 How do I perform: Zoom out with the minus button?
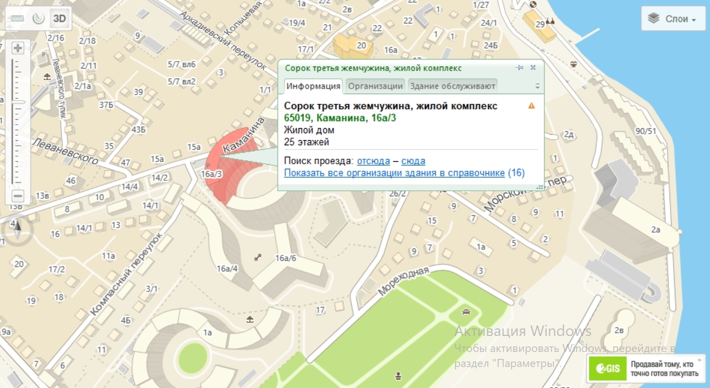(18, 196)
